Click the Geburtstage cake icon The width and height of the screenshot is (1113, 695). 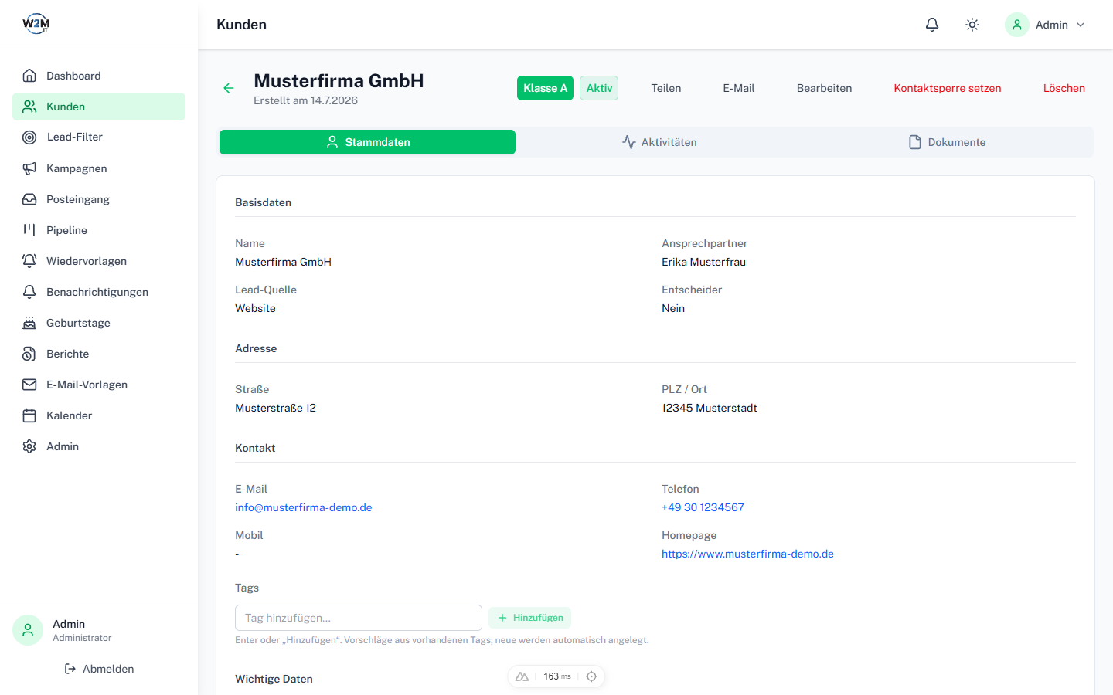[x=29, y=323]
